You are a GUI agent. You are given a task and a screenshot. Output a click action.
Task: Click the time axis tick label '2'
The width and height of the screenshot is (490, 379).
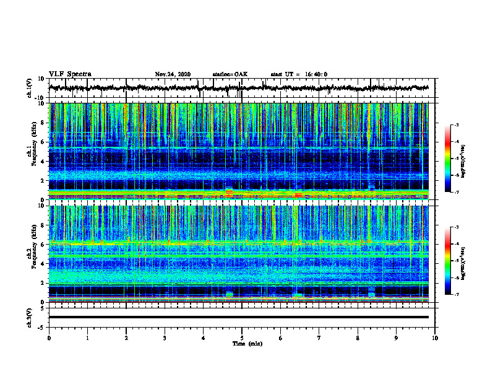(126, 338)
